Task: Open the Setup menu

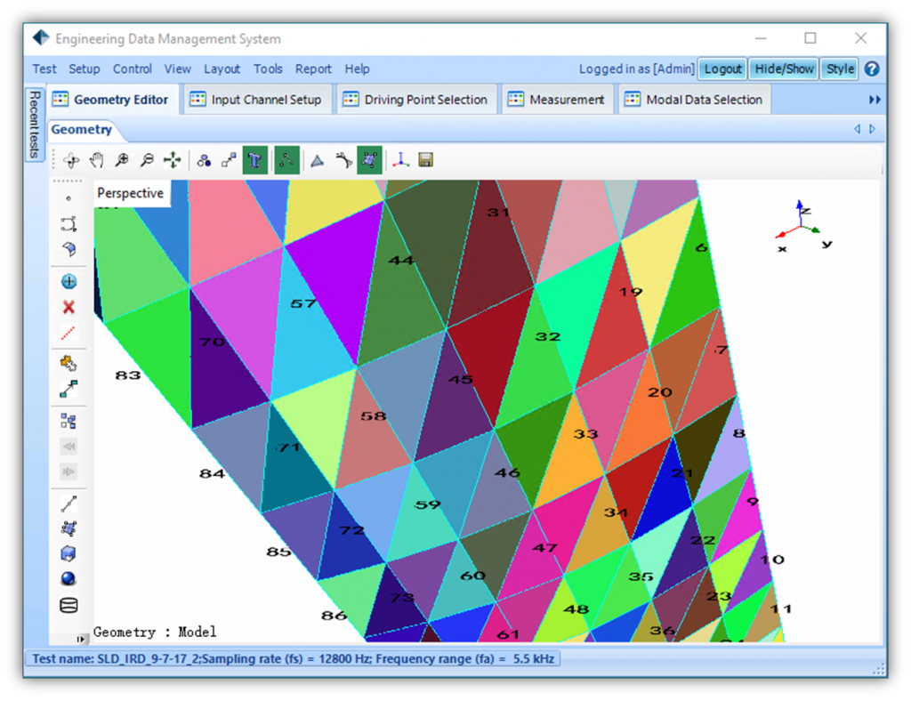Action: click(85, 69)
